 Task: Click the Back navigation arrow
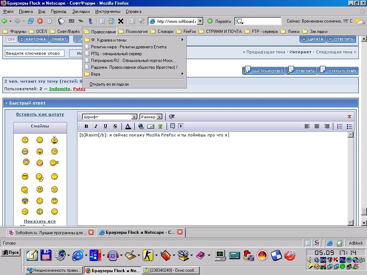pos(4,21)
